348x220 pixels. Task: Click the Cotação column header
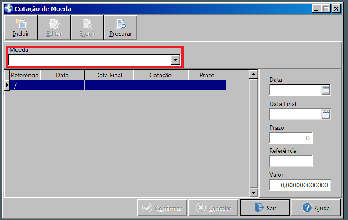tap(161, 75)
